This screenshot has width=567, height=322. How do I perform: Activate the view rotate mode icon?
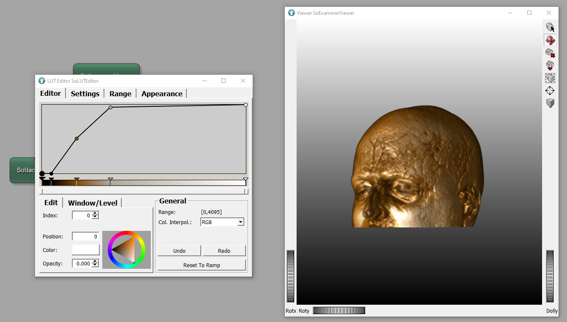point(550,40)
